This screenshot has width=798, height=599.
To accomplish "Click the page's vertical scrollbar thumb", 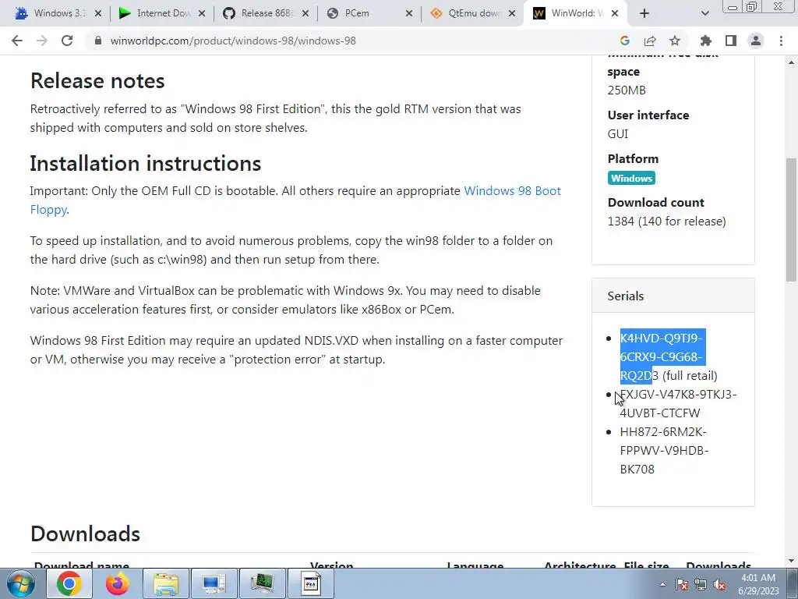I will 792,219.
